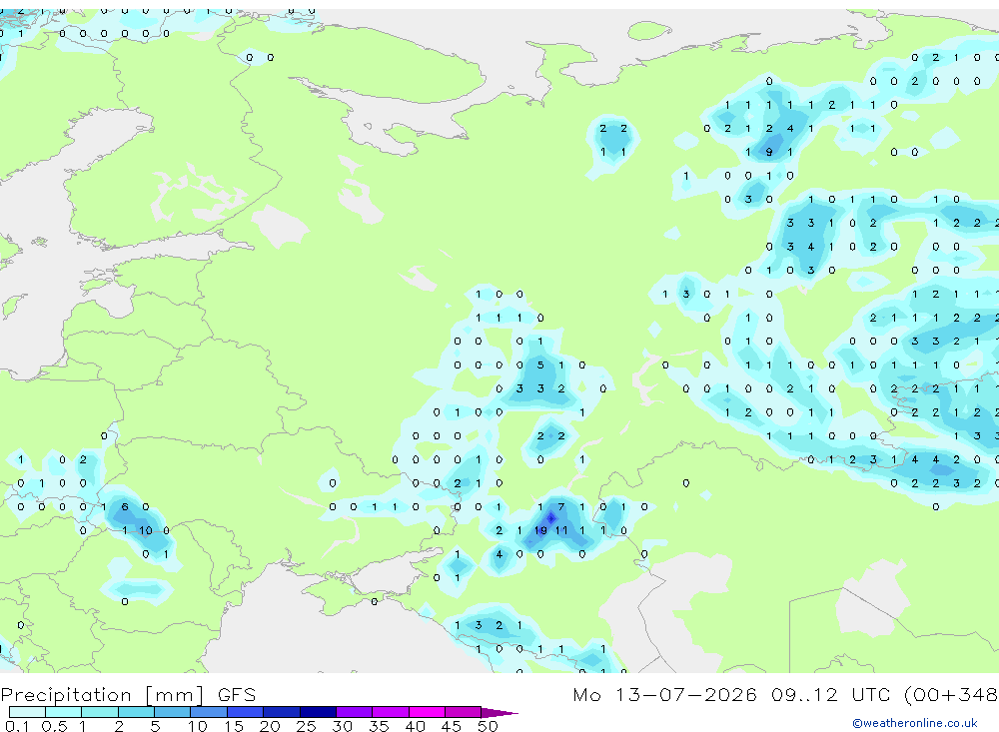
Task: Click the '(00+348' forecast run text
Action: click(951, 694)
